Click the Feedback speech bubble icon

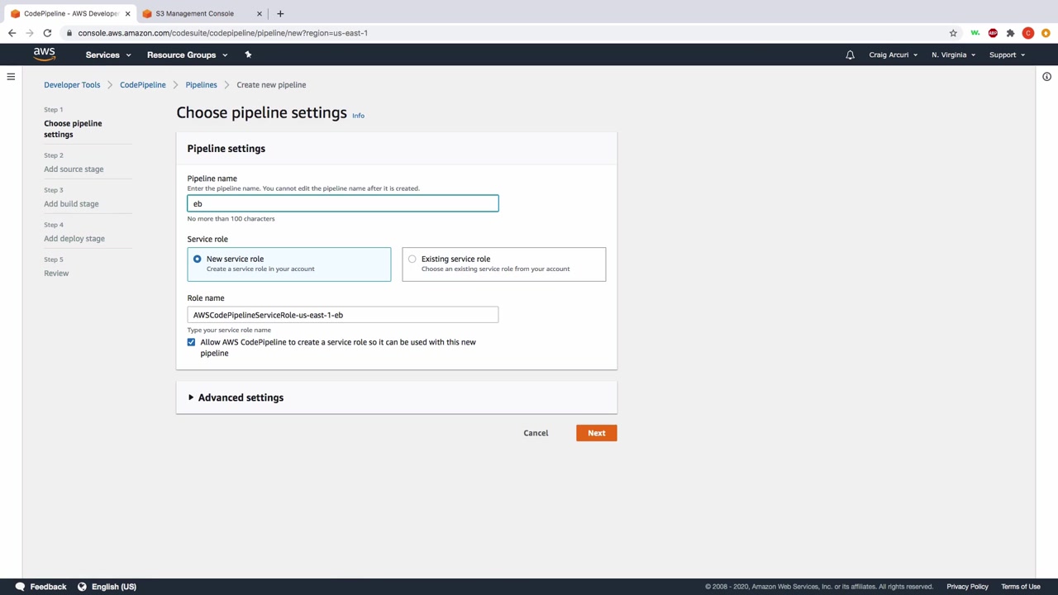[x=20, y=587]
